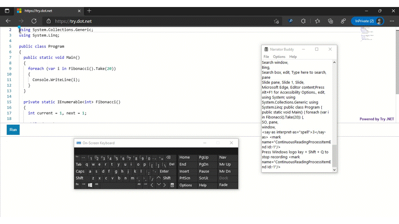Screen dimensions: 399x224
Task: Click the code minimap preview
Action: (367, 34)
